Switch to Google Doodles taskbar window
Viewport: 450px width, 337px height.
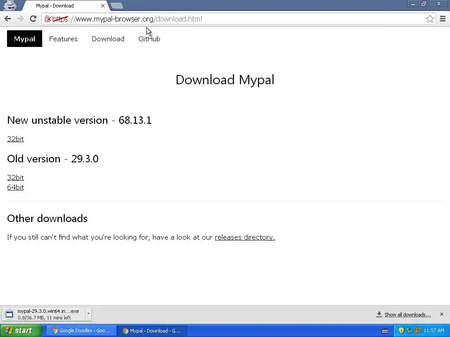click(81, 331)
